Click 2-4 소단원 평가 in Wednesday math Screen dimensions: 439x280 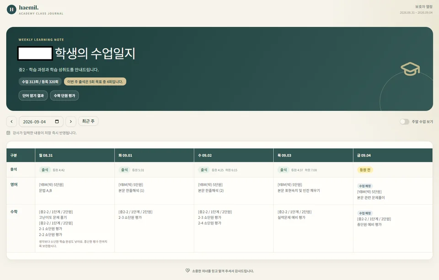210,223
